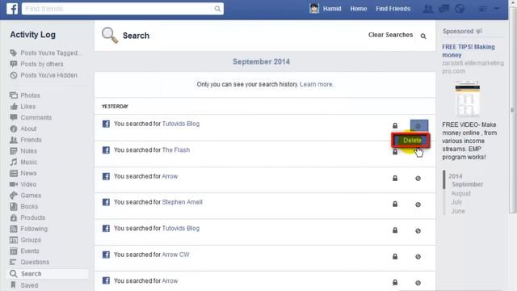
Task: Open Posts by others filter
Action: 36,64
